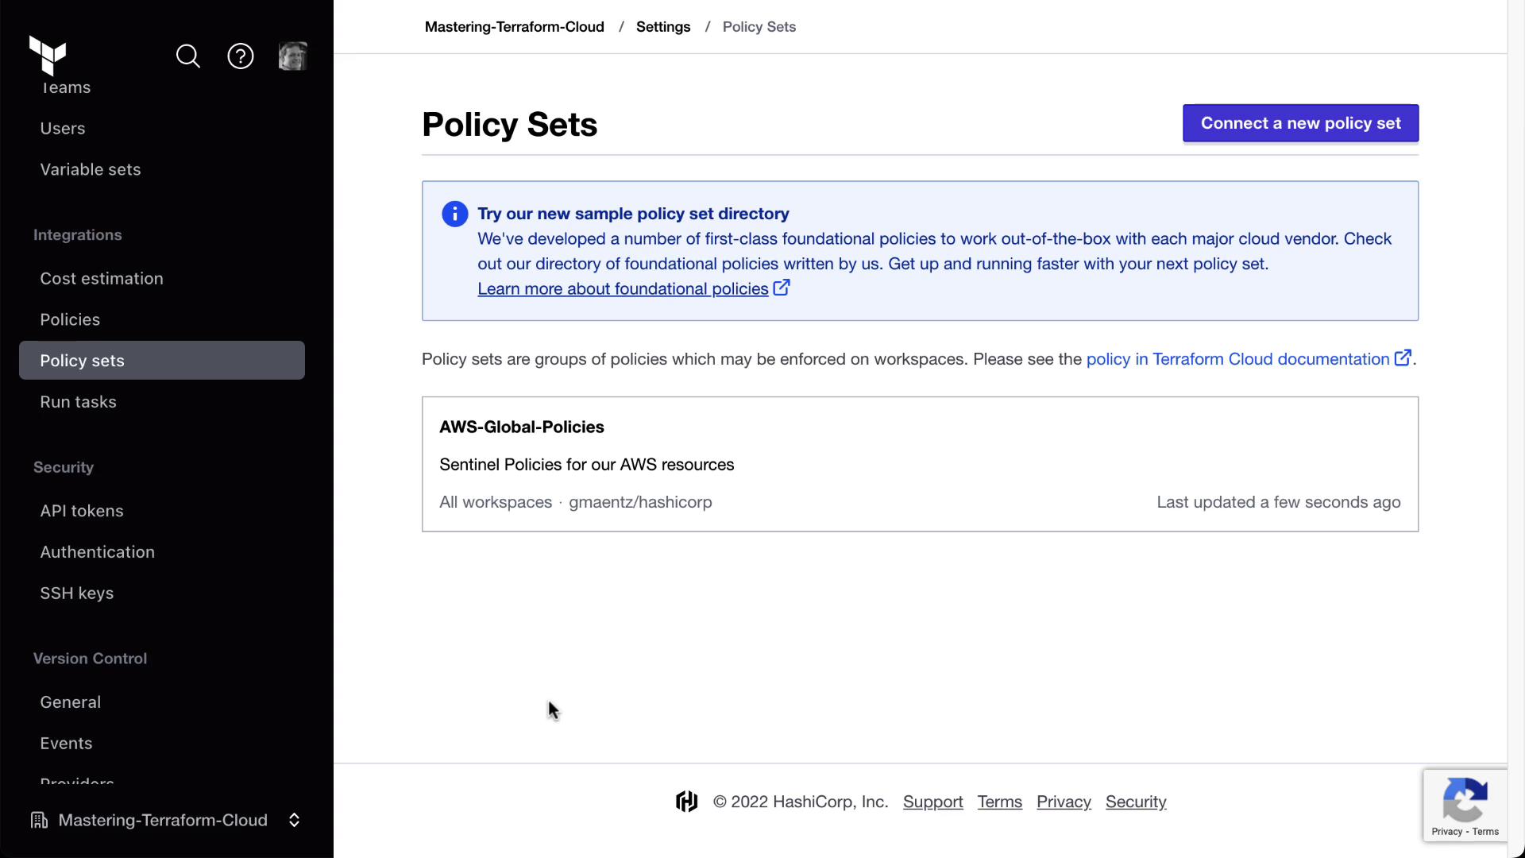Open API tokens settings page
Viewport: 1525px width, 858px height.
coord(82,511)
